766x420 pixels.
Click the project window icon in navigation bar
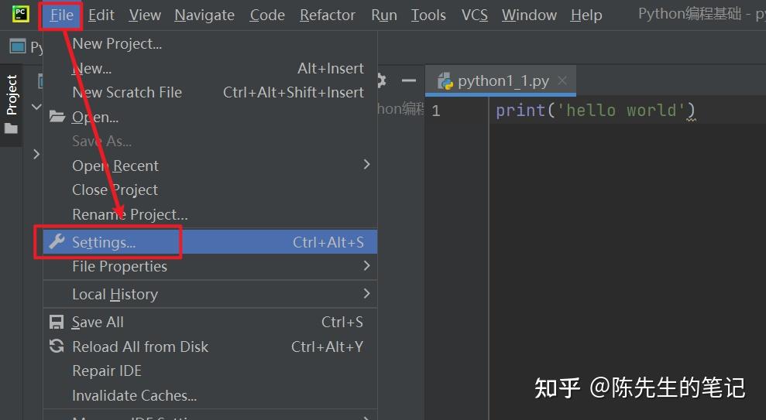click(17, 46)
